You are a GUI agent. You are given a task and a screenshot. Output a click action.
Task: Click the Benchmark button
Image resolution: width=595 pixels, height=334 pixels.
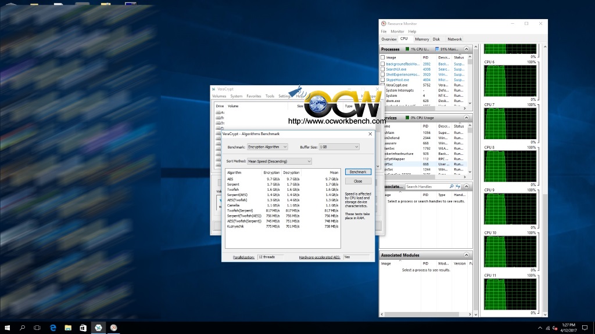[358, 172]
